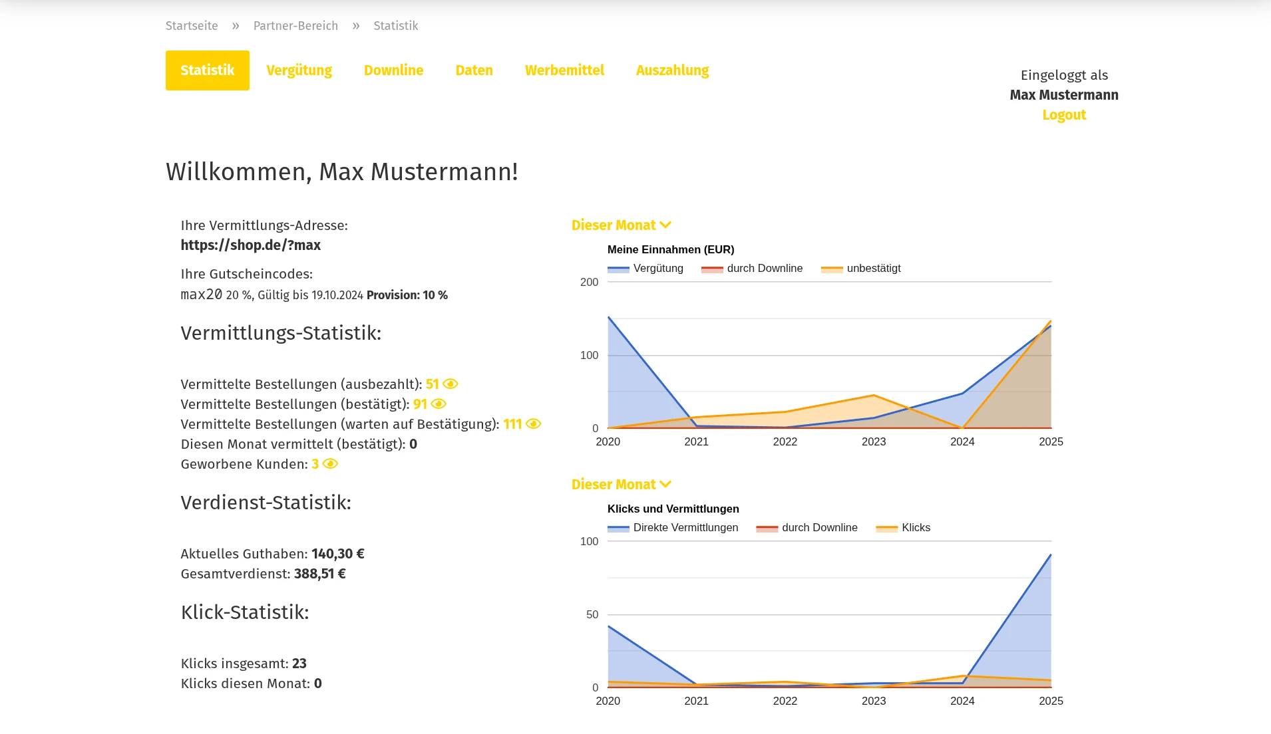Open the Auszahlung tab
1271x734 pixels.
pyautogui.click(x=672, y=70)
